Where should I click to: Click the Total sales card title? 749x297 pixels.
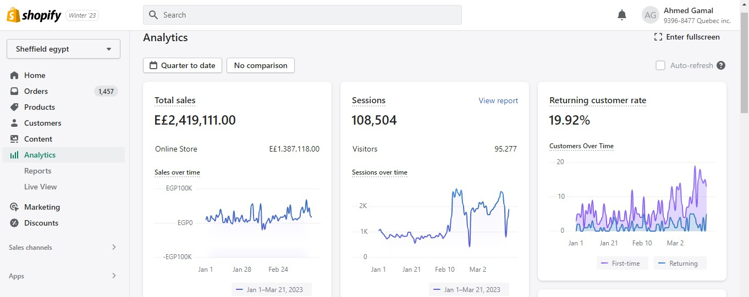175,100
